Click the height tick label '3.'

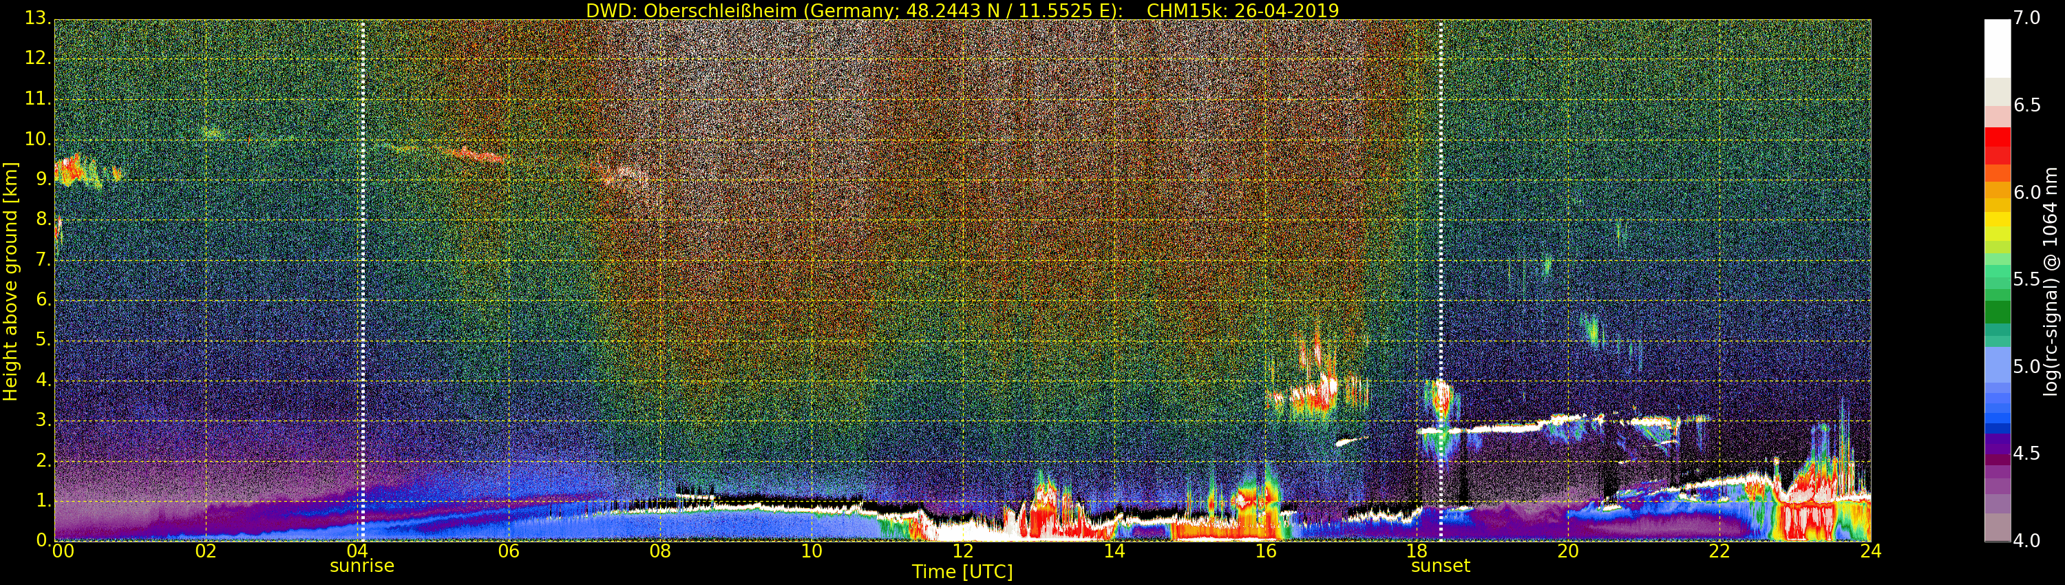click(43, 419)
